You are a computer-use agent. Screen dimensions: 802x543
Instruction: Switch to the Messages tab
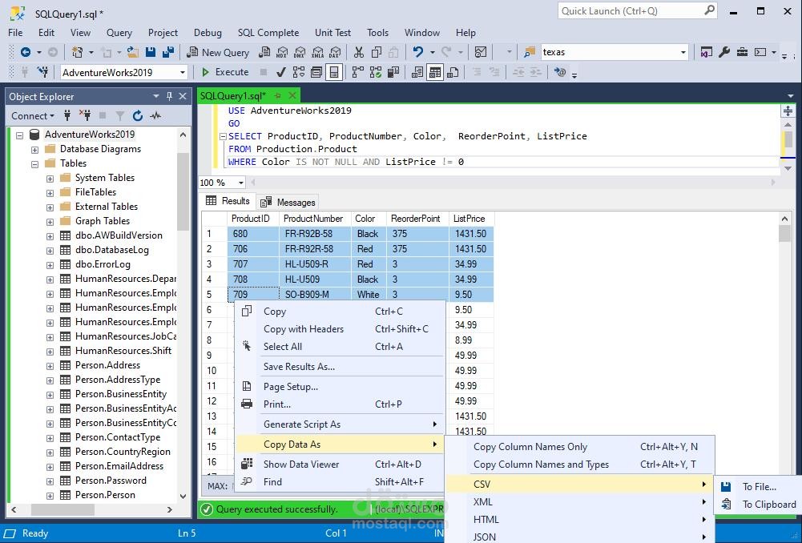[288, 203]
